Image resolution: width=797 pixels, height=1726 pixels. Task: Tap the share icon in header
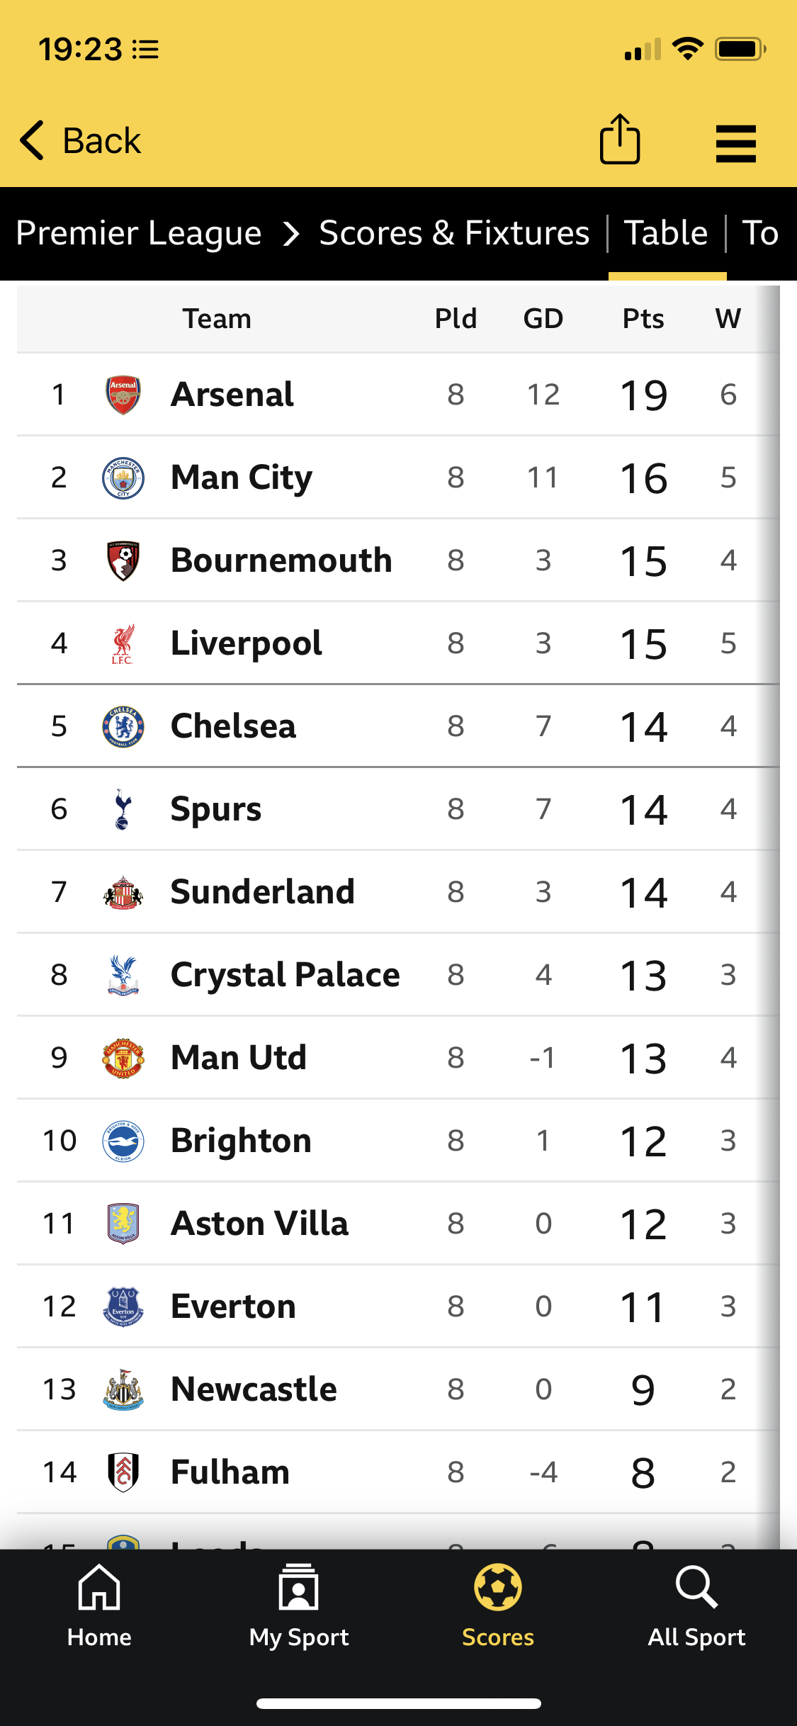click(620, 140)
